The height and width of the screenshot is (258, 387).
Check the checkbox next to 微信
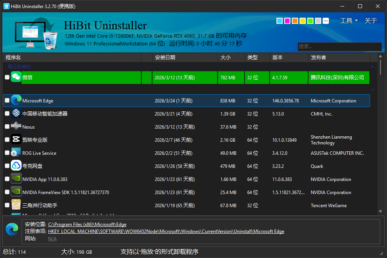point(7,77)
